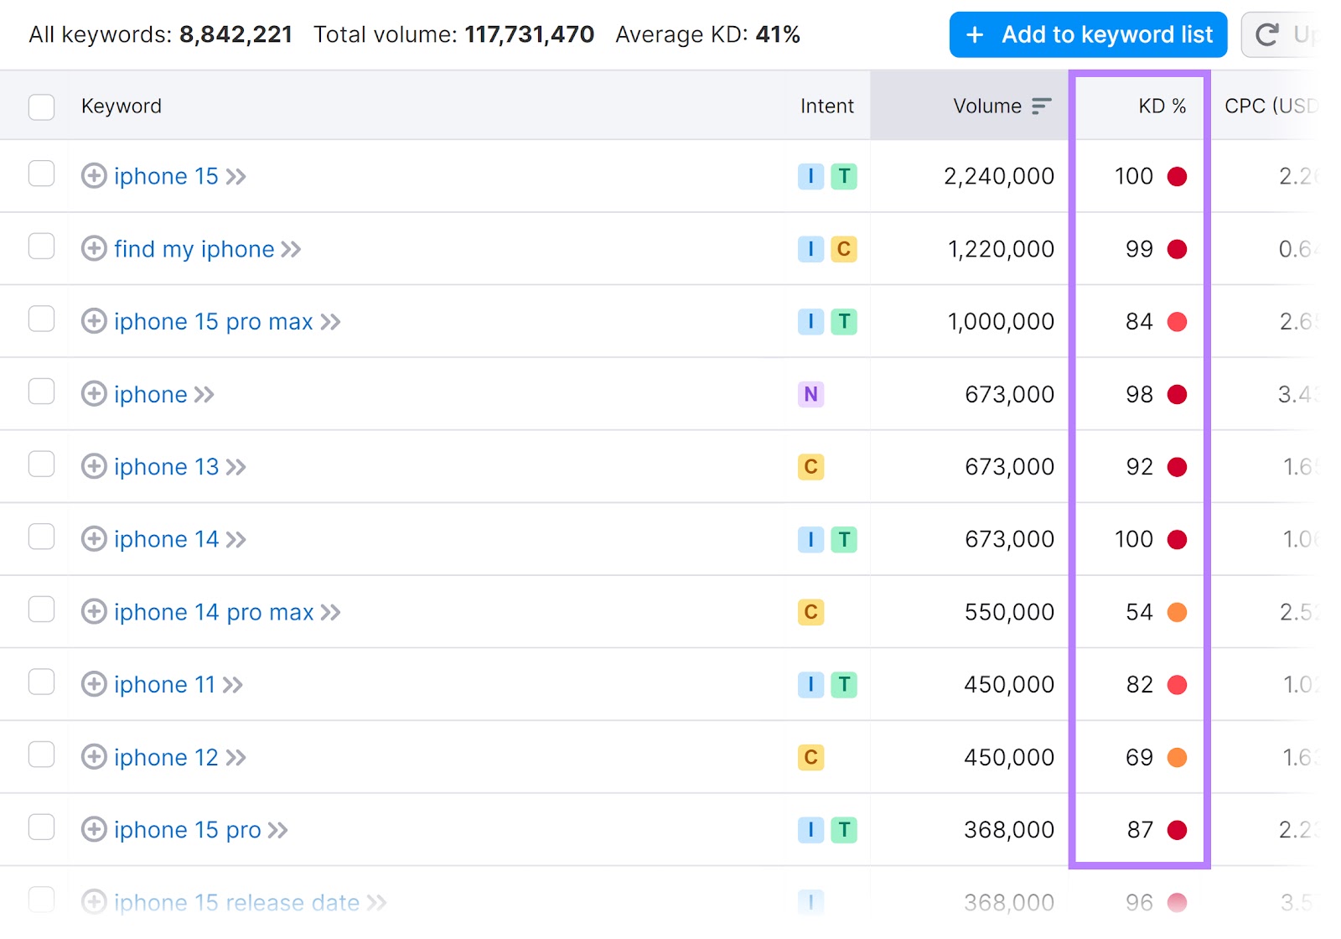Expand the chevrons next to iphone 11
The image size is (1341, 939).
point(232,684)
